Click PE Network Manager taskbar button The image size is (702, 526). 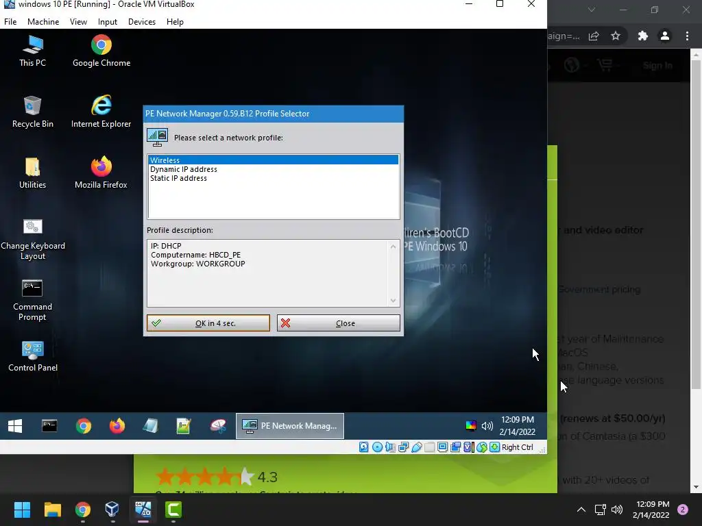[x=290, y=426]
